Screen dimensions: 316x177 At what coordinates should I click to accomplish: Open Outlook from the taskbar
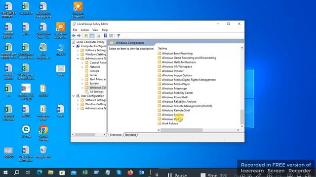click(142, 173)
